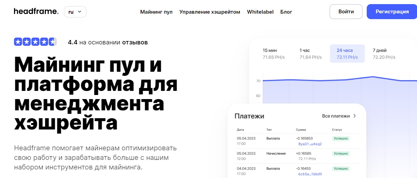Click the 70 axis label on chart
Viewport: 417px width, 178px height.
258,81
